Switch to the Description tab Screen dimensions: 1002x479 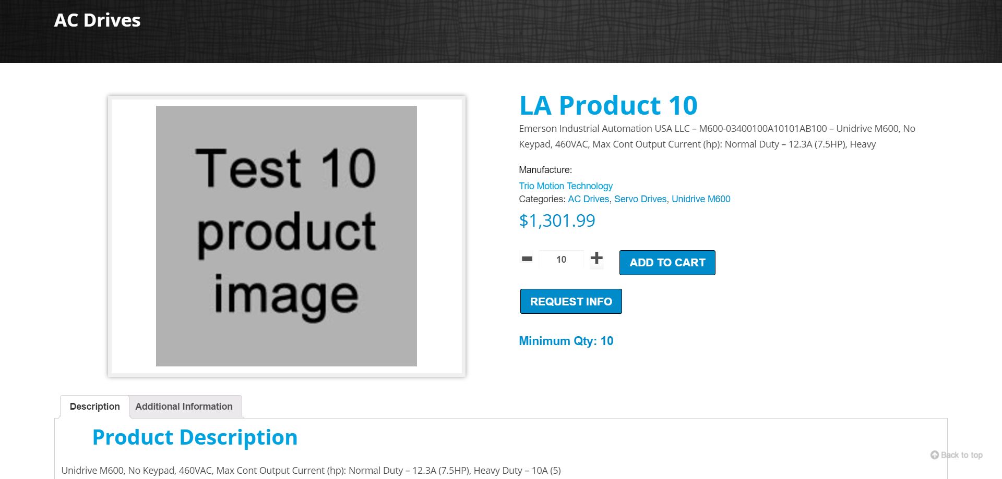click(x=94, y=407)
